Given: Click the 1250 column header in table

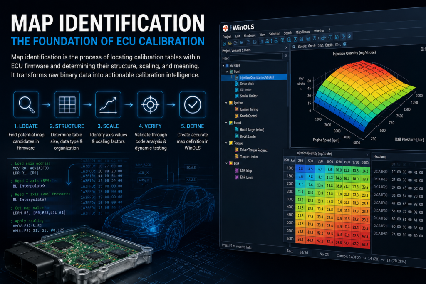Looking at the screenshot, I should [339, 162].
